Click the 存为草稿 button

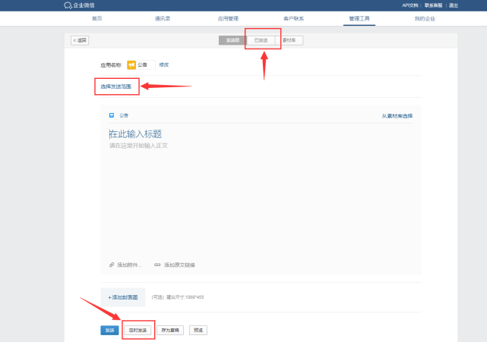170,330
